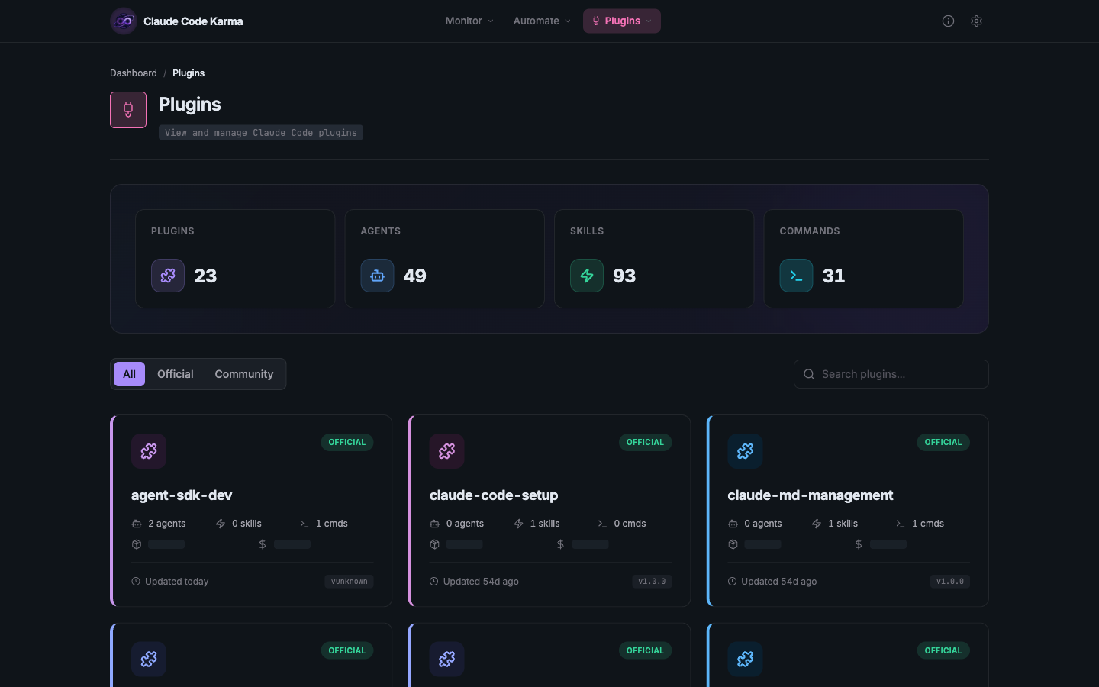Expand the Plugins navigation menu
The width and height of the screenshot is (1099, 687).
click(x=622, y=21)
